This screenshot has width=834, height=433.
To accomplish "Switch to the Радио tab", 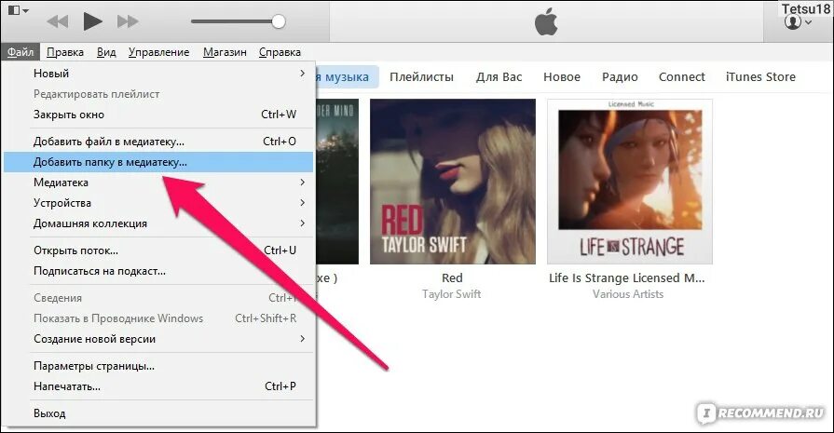I will (x=620, y=77).
